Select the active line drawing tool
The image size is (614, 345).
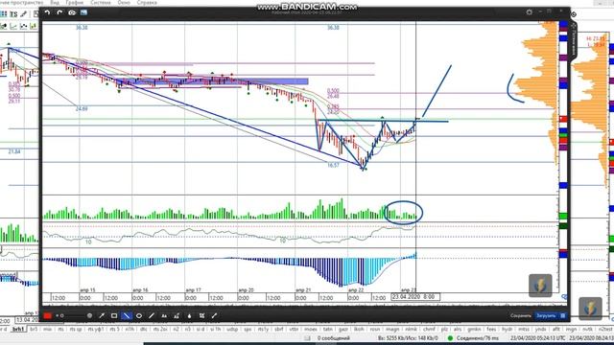(x=127, y=315)
